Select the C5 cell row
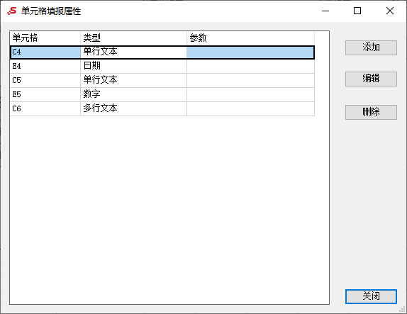Image resolution: width=407 pixels, height=314 pixels. click(162, 80)
